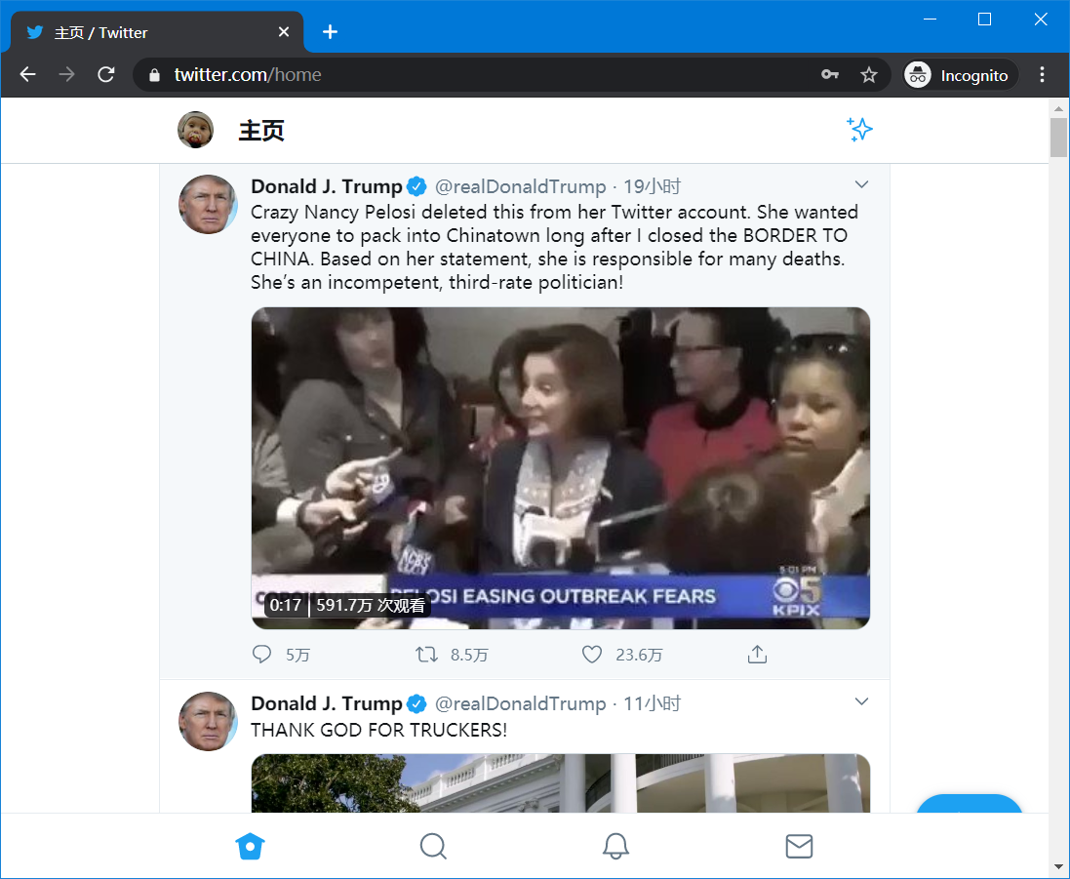Open Search in bottom navigation
This screenshot has height=879, width=1070.
coord(433,846)
